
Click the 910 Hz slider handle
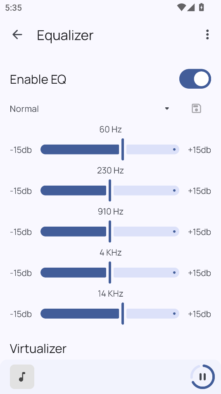pyautogui.click(x=110, y=232)
